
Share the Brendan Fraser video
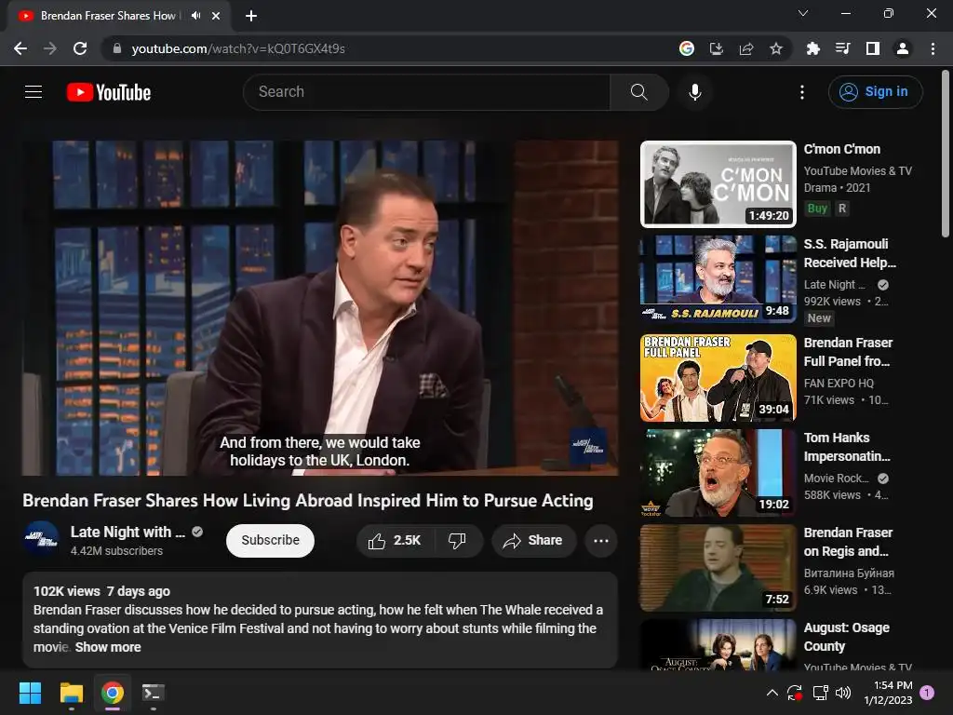pos(533,541)
